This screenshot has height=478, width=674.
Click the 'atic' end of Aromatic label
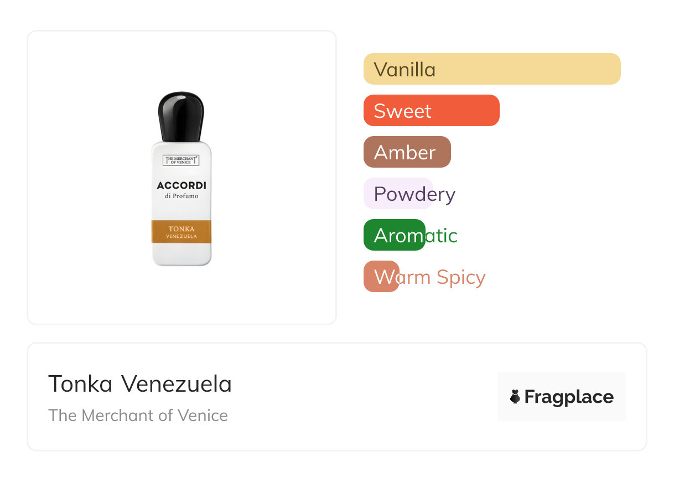pyautogui.click(x=441, y=235)
